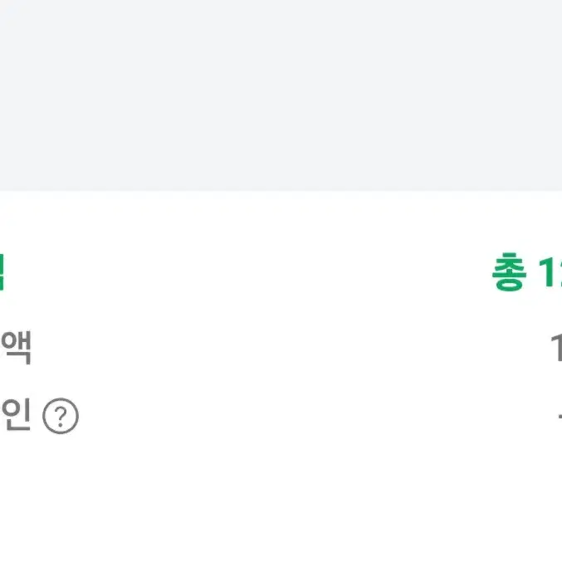Screen dimensions: 562x562
Task: Click blank area between green heading and 총
Action: point(247,271)
